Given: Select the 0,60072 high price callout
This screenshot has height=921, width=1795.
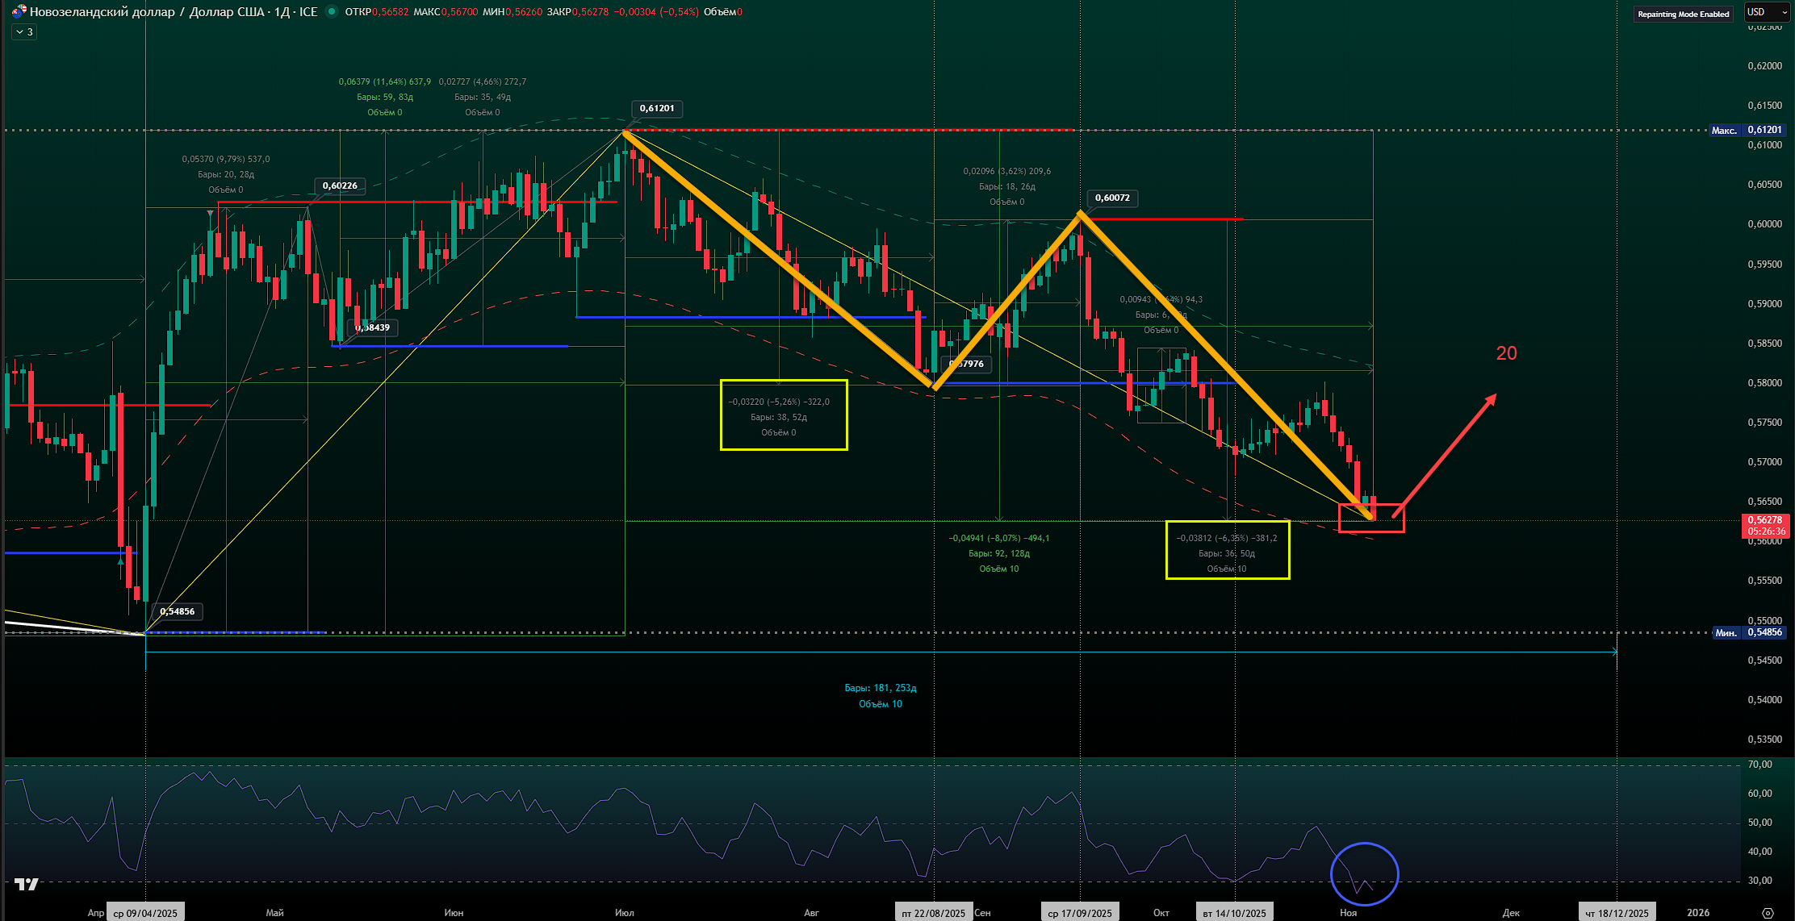Looking at the screenshot, I should pyautogui.click(x=1112, y=198).
